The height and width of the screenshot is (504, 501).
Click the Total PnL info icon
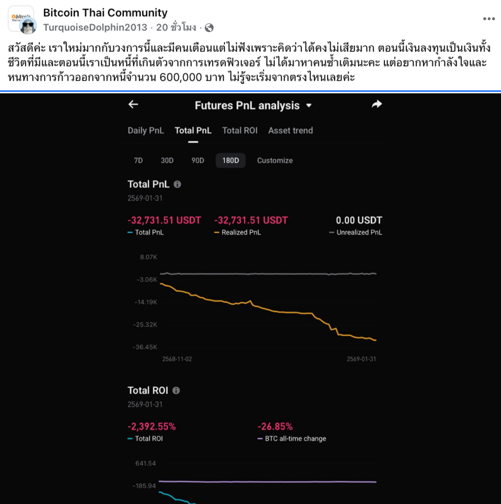(x=177, y=184)
